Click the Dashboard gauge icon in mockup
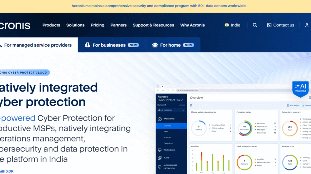Screen dimensions: 311x174 pyautogui.click(x=160, y=119)
